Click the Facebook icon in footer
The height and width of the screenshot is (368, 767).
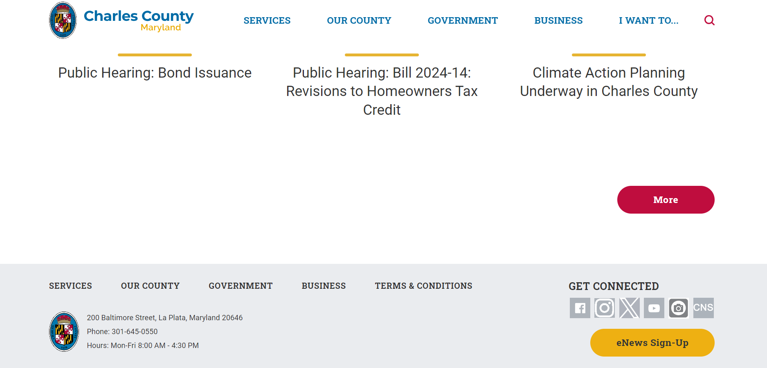(580, 308)
